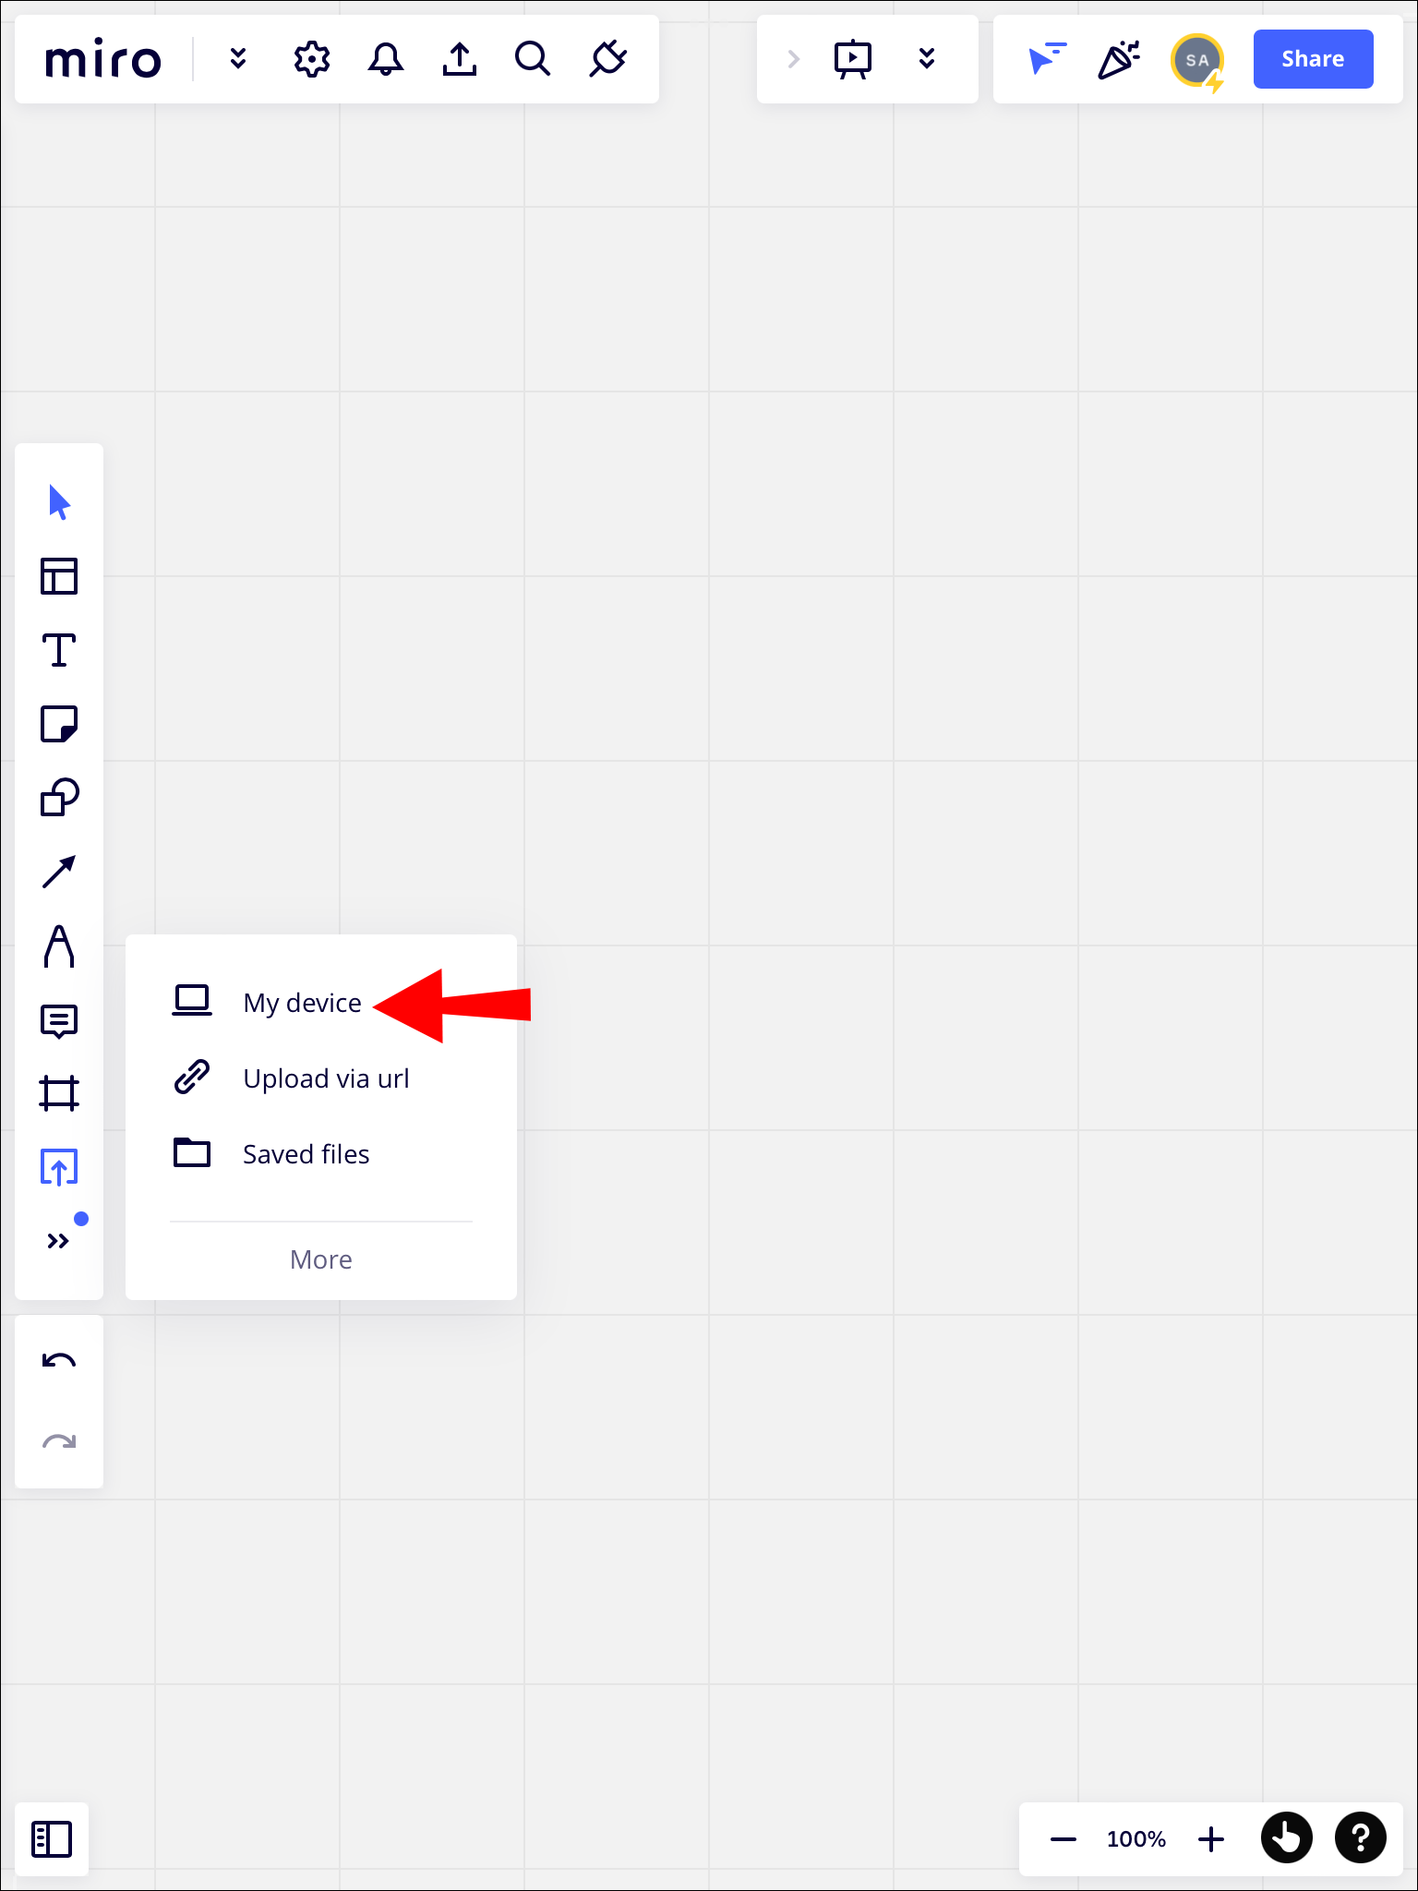Open Saved files option

[x=321, y=1154]
